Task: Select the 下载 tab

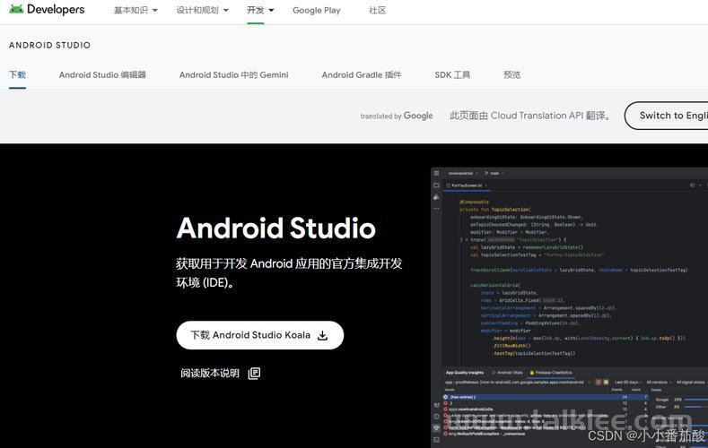Action: pos(18,75)
